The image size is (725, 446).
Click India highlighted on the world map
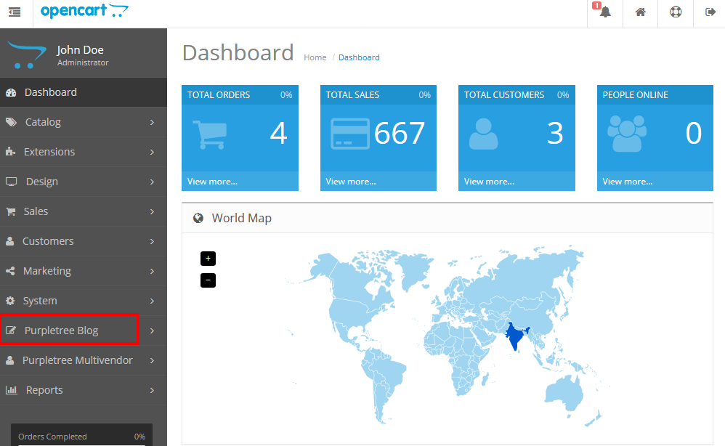[515, 335]
